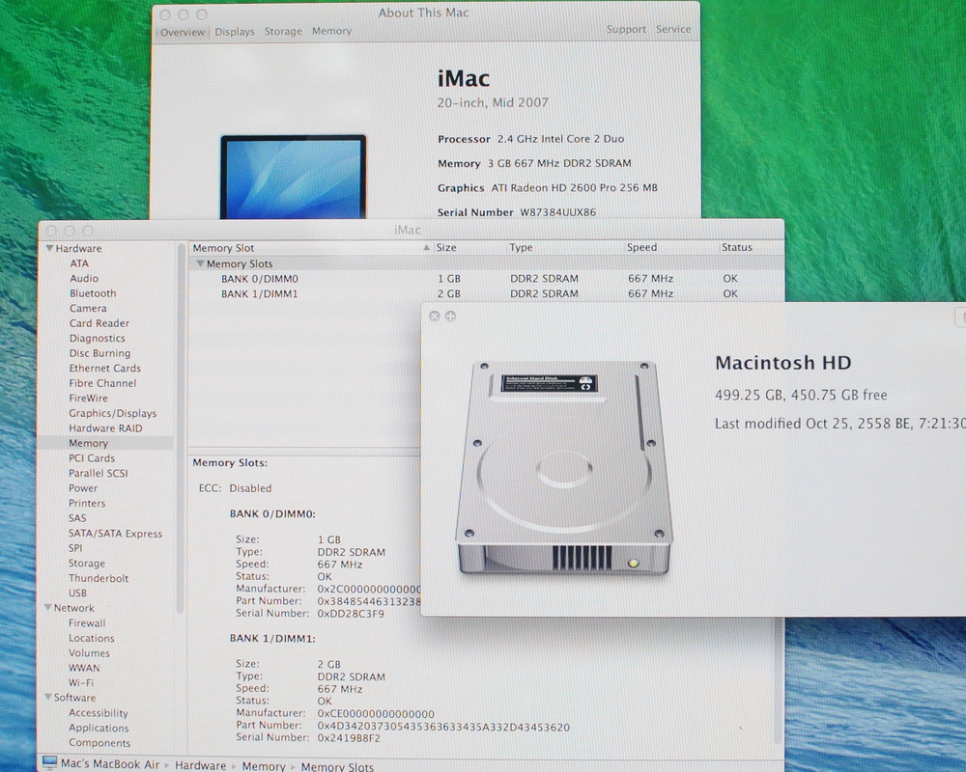
Task: Select Camera in the Hardware list
Action: click(x=88, y=309)
